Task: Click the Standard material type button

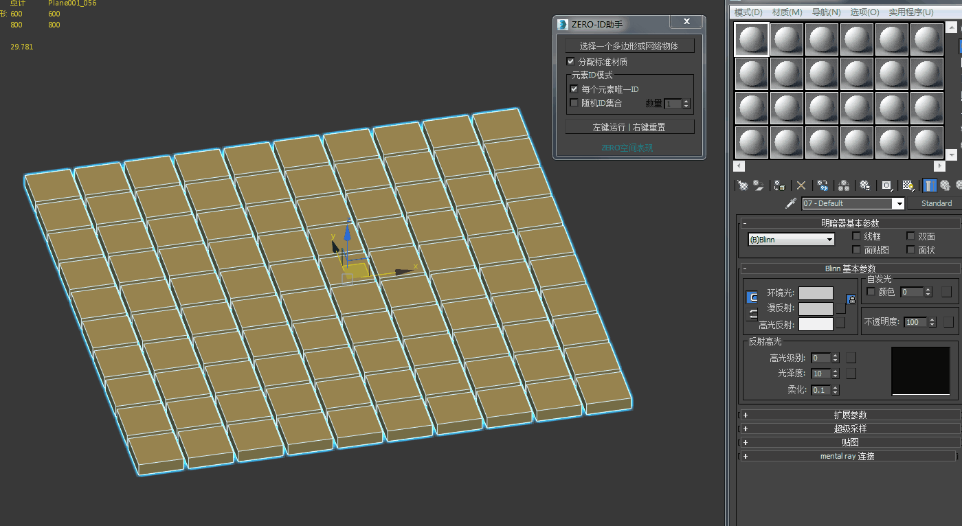Action: point(936,203)
